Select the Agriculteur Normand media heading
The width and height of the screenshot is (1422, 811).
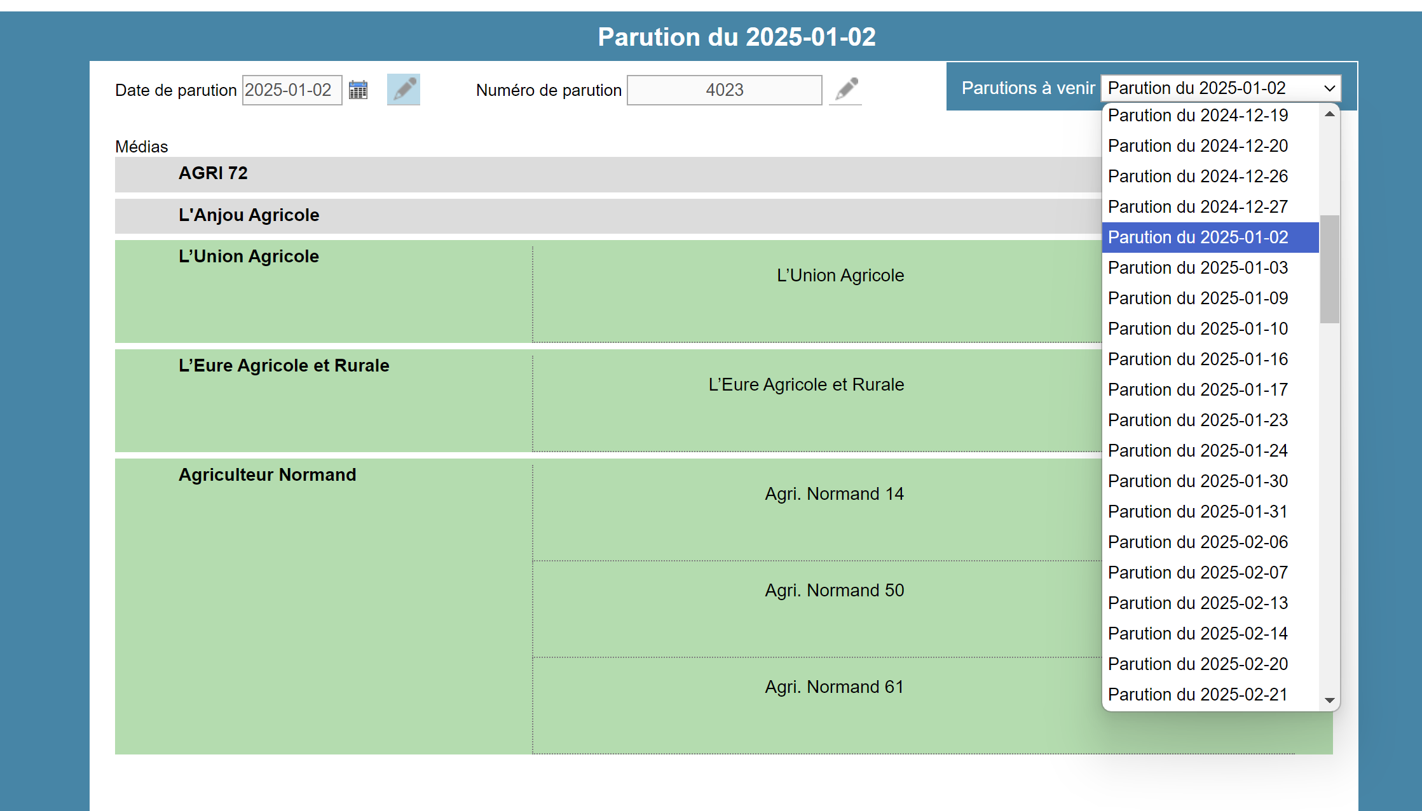coord(267,475)
